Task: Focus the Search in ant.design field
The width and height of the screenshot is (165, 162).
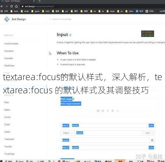Action: [62, 19]
